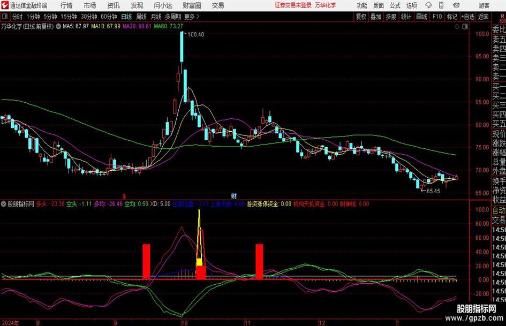Switch to 1分钟 period

(x=33, y=17)
